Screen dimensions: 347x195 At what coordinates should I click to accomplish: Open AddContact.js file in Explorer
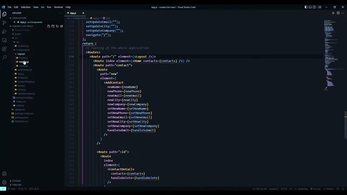23,70
